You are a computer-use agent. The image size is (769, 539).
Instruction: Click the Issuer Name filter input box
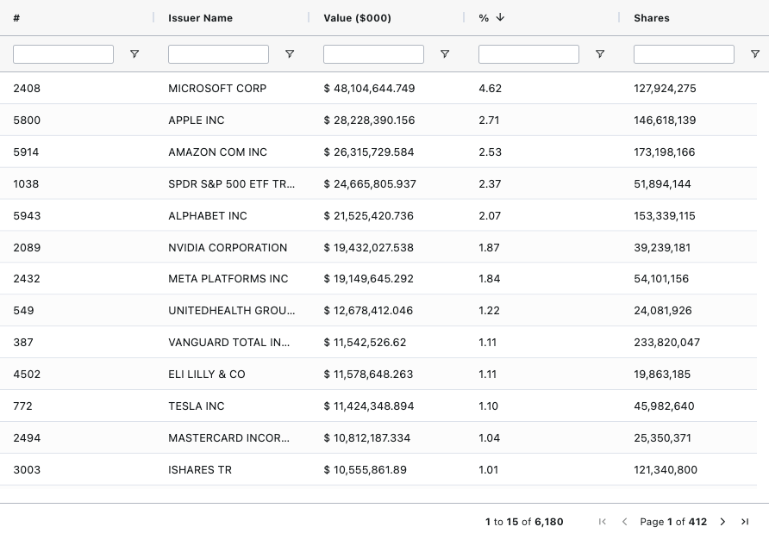click(218, 54)
